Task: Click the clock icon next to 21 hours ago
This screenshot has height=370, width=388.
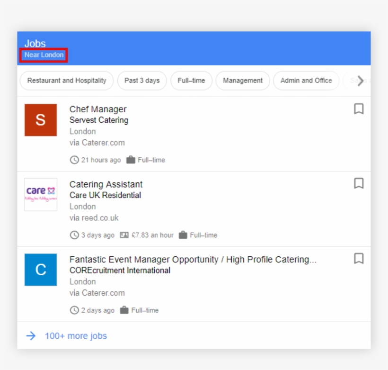Action: pyautogui.click(x=74, y=160)
